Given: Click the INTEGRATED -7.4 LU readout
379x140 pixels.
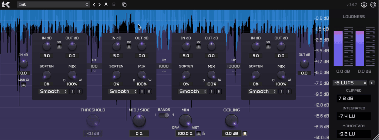Looking at the screenshot, I should [353, 116].
